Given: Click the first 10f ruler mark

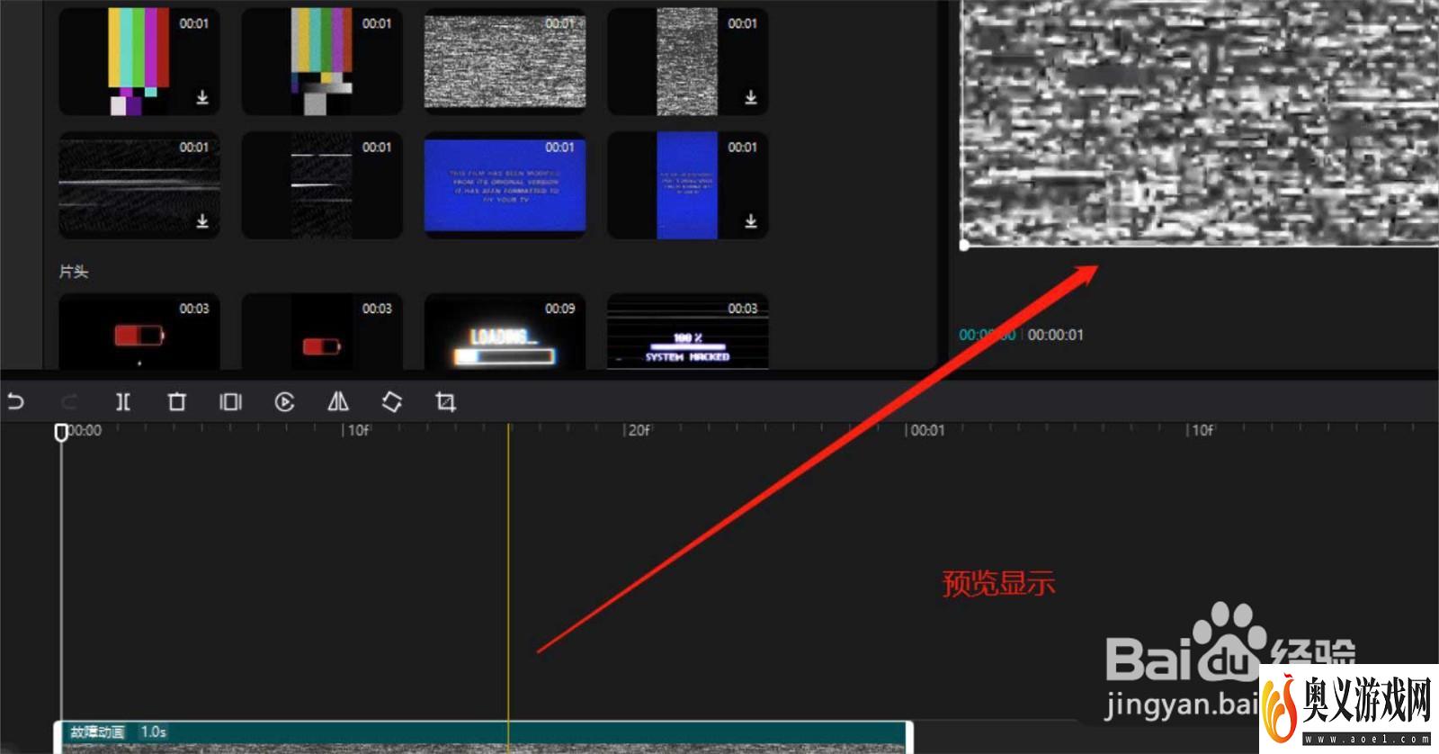Looking at the screenshot, I should [358, 430].
